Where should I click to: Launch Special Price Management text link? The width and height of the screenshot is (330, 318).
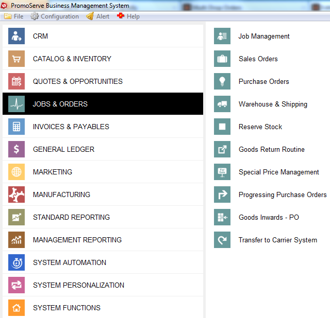click(x=279, y=172)
